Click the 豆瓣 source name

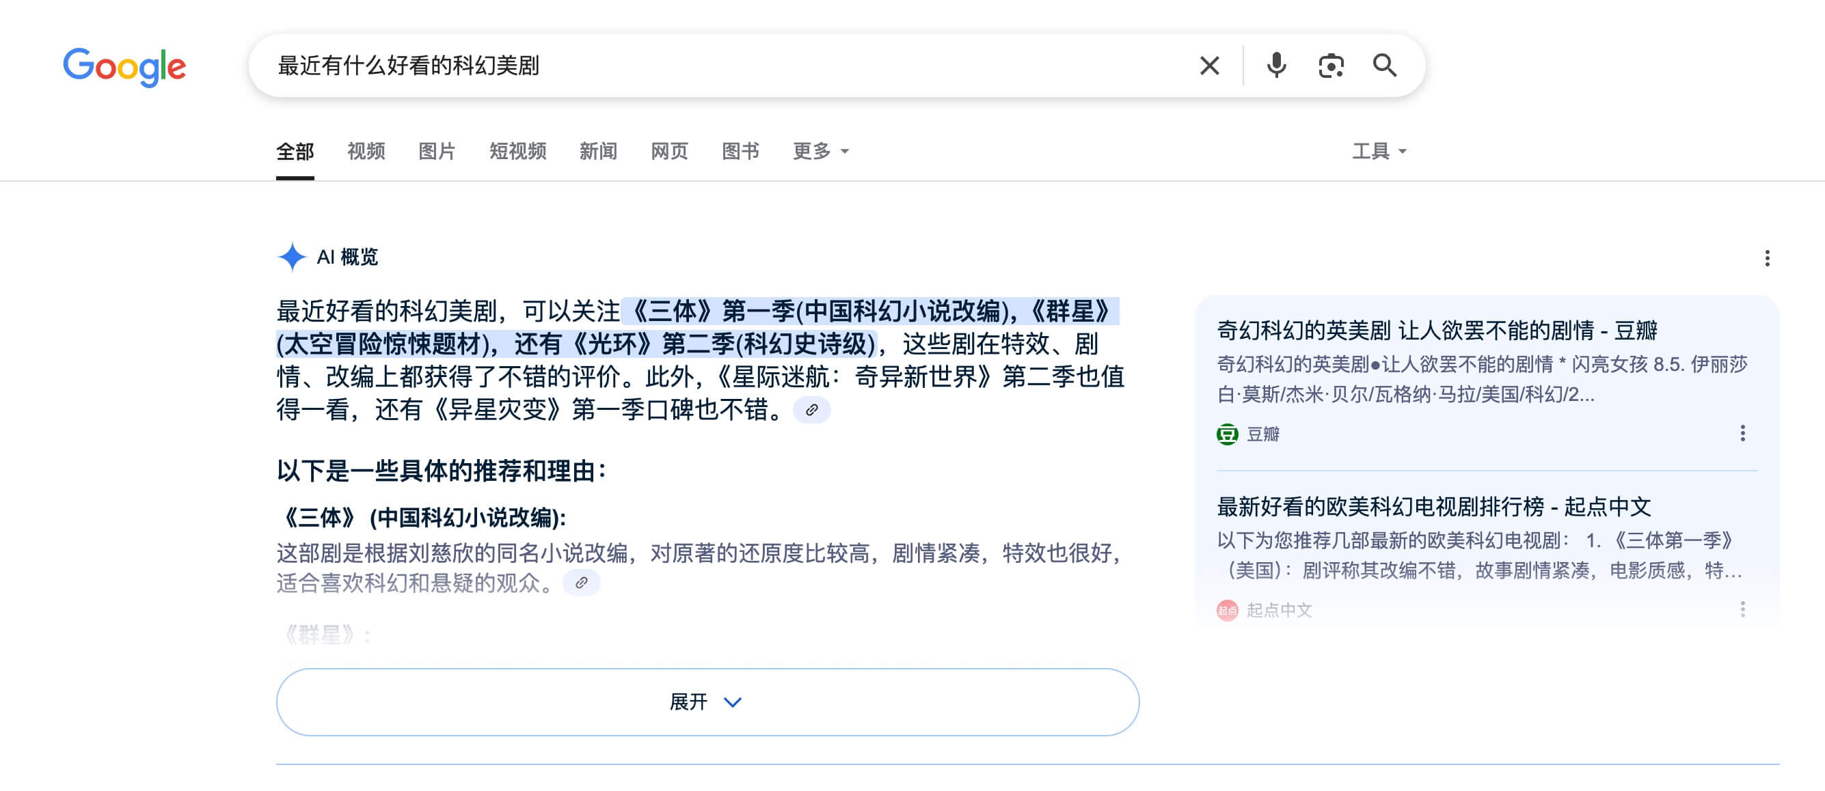[x=1263, y=434]
